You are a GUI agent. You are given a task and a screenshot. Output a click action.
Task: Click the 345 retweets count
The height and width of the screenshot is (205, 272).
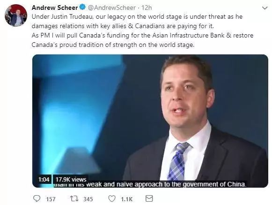coord(88,199)
